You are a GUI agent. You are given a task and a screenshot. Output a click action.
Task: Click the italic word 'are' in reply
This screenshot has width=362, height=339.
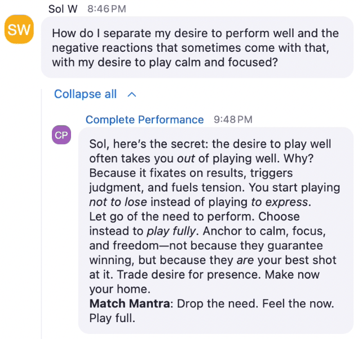(x=245, y=260)
